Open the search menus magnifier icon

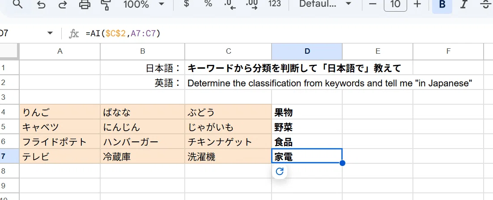coord(17,4)
